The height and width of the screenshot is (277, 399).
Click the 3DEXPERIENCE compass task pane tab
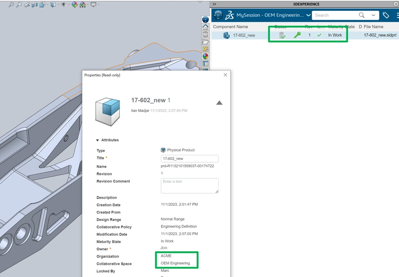[205, 20]
